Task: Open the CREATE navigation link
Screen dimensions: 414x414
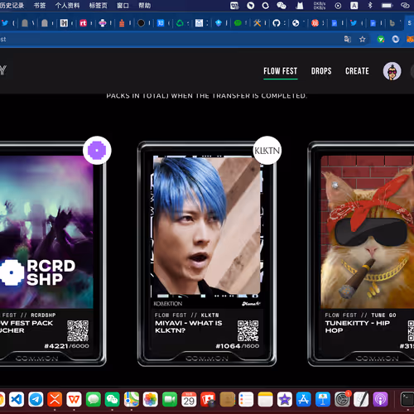Action: (x=357, y=71)
